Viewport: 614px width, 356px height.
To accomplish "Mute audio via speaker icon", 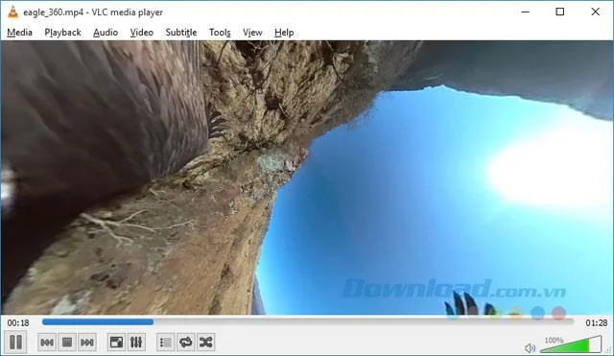I will coord(530,347).
